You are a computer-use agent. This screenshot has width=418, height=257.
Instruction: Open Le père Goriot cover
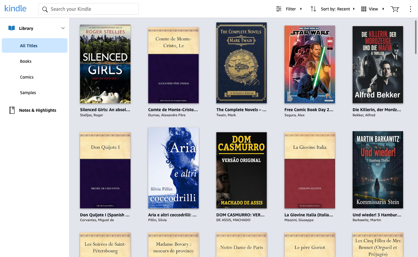click(310, 245)
